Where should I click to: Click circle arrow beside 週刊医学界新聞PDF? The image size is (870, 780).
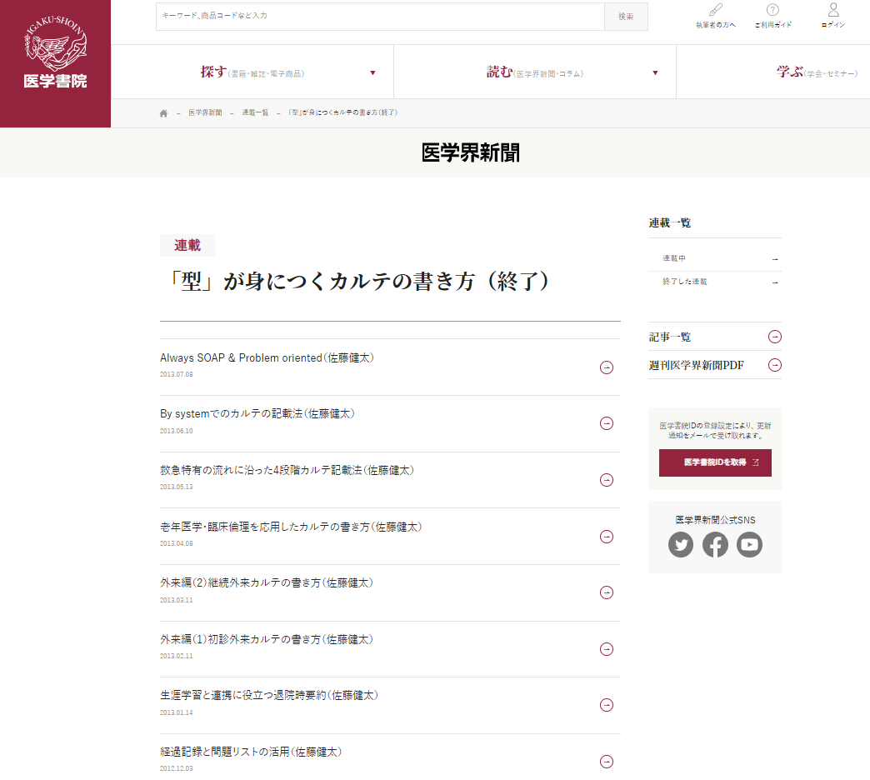pos(775,365)
